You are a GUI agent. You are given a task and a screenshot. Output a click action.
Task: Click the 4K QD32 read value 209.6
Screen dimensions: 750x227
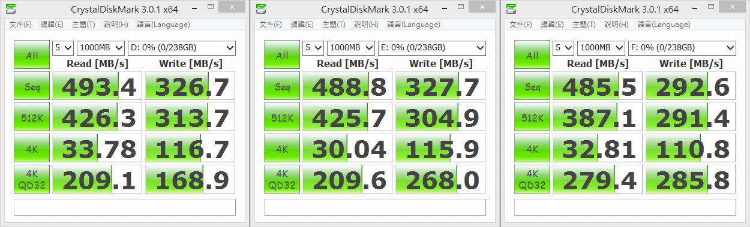tap(347, 180)
